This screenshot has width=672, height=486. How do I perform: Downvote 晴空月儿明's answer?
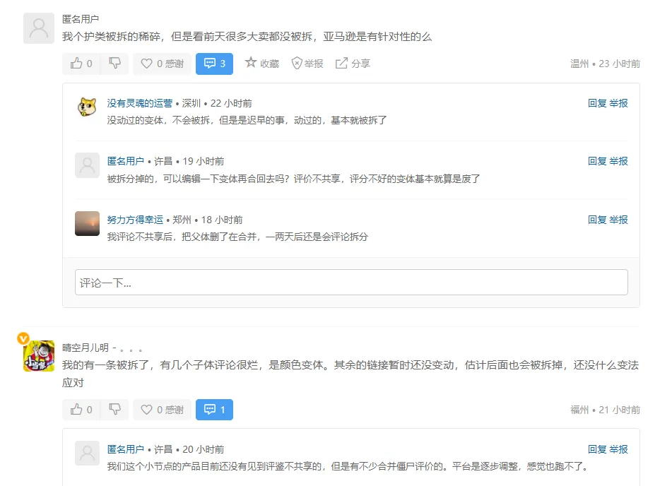click(114, 410)
